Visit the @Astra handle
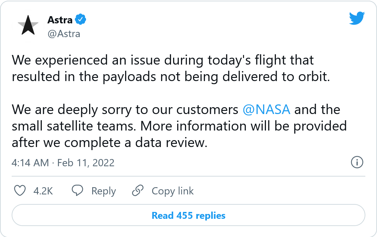377x237 pixels. pyautogui.click(x=64, y=34)
